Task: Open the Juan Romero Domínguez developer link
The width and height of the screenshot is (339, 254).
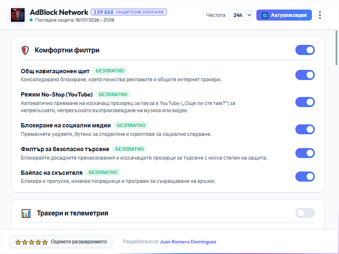Action: coord(188,242)
